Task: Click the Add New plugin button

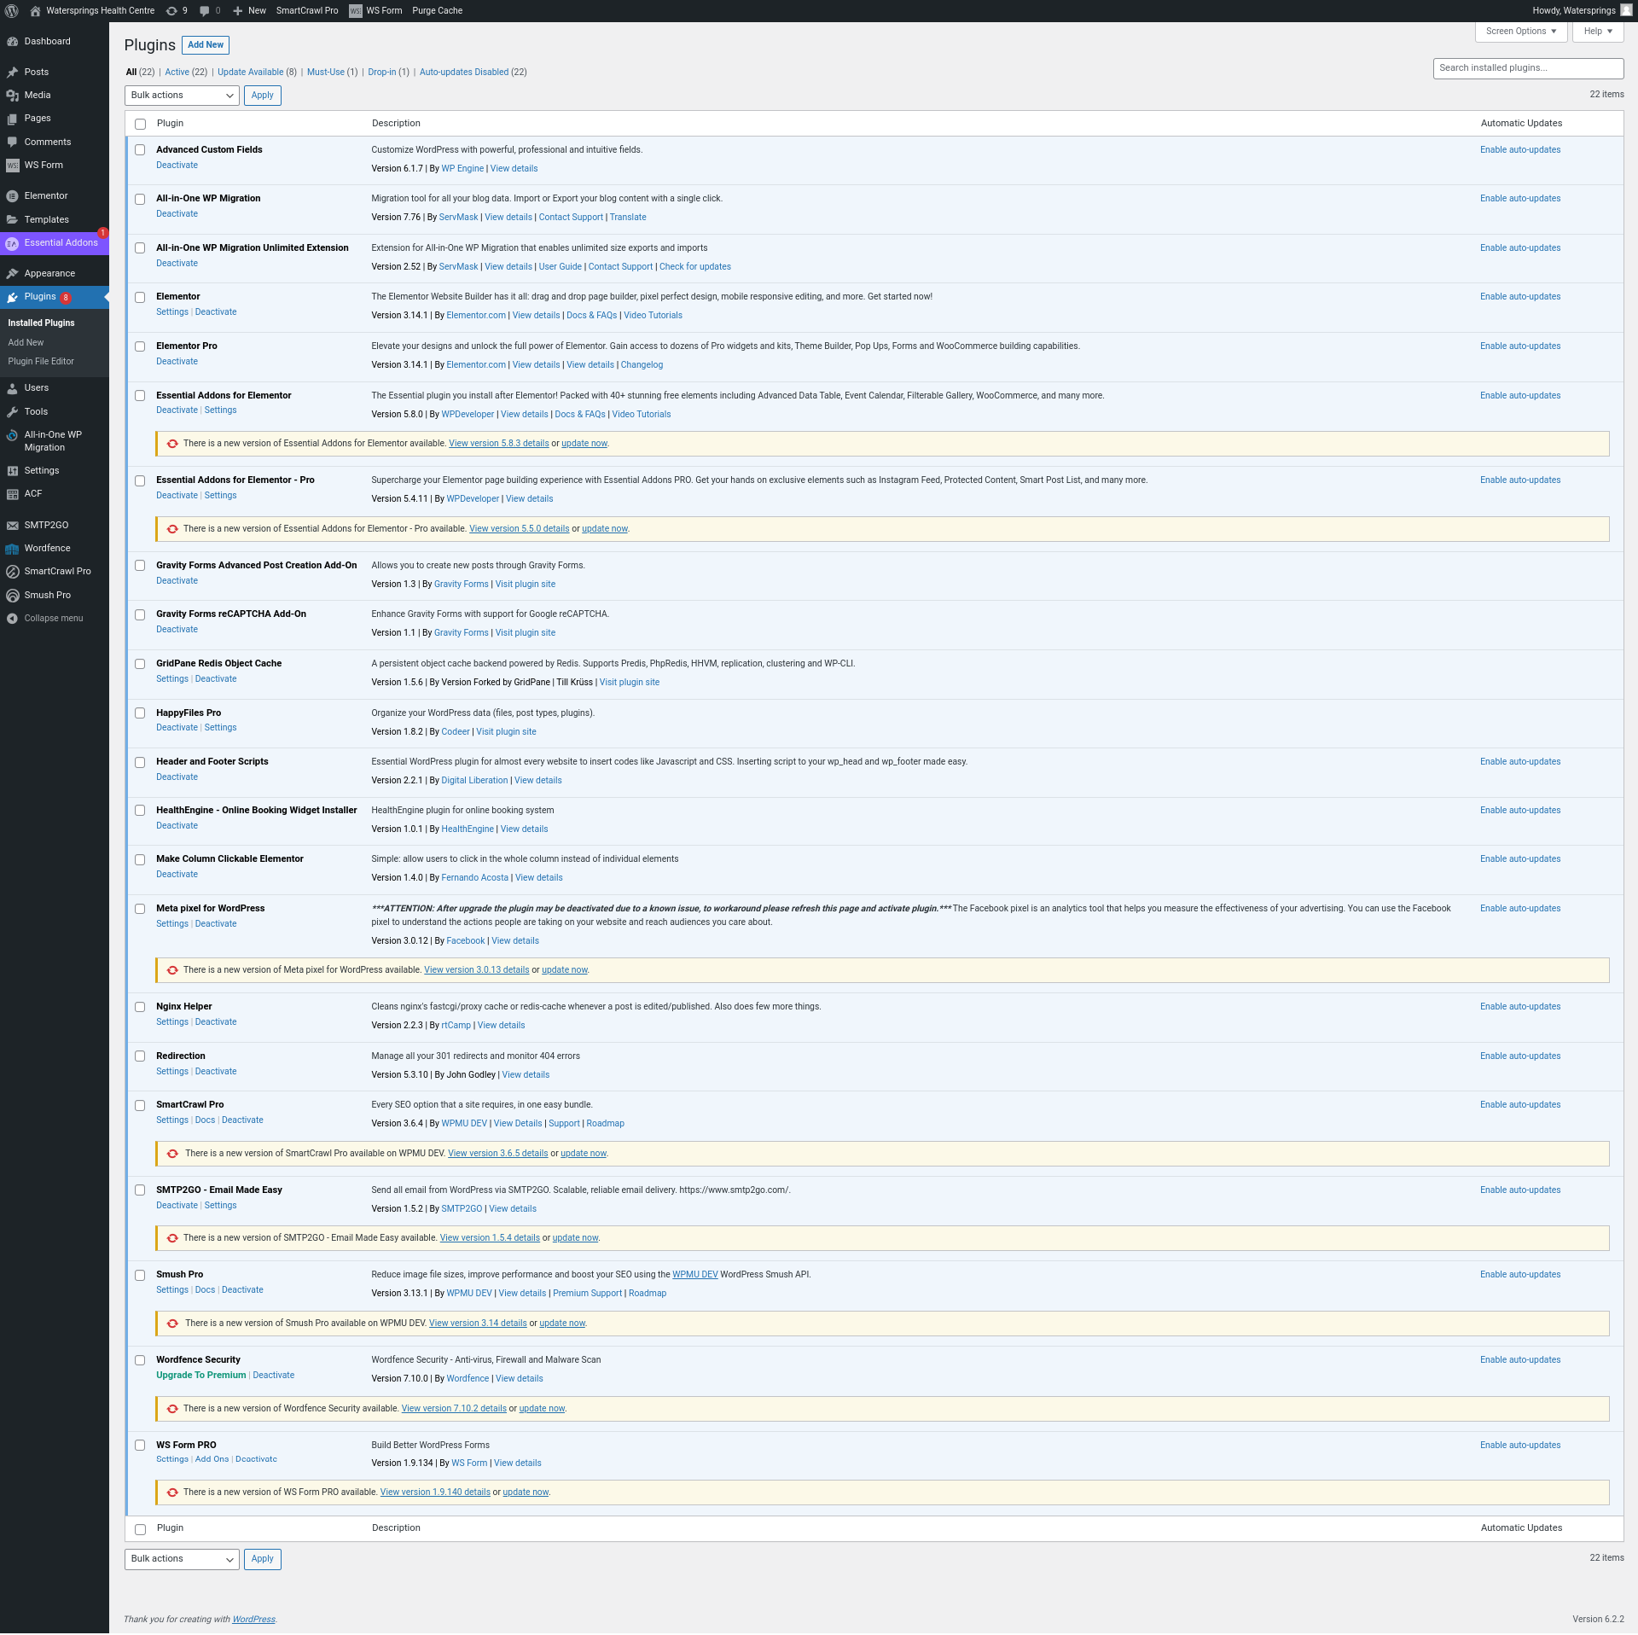Action: tap(206, 45)
